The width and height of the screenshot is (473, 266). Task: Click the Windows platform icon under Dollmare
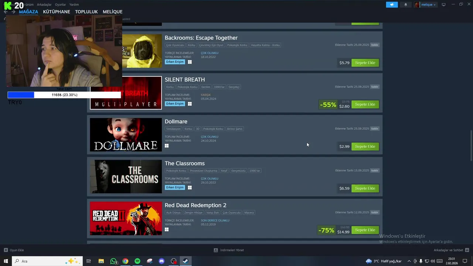point(167,146)
